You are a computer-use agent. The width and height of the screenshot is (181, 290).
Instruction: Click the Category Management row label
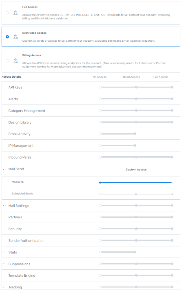click(27, 111)
